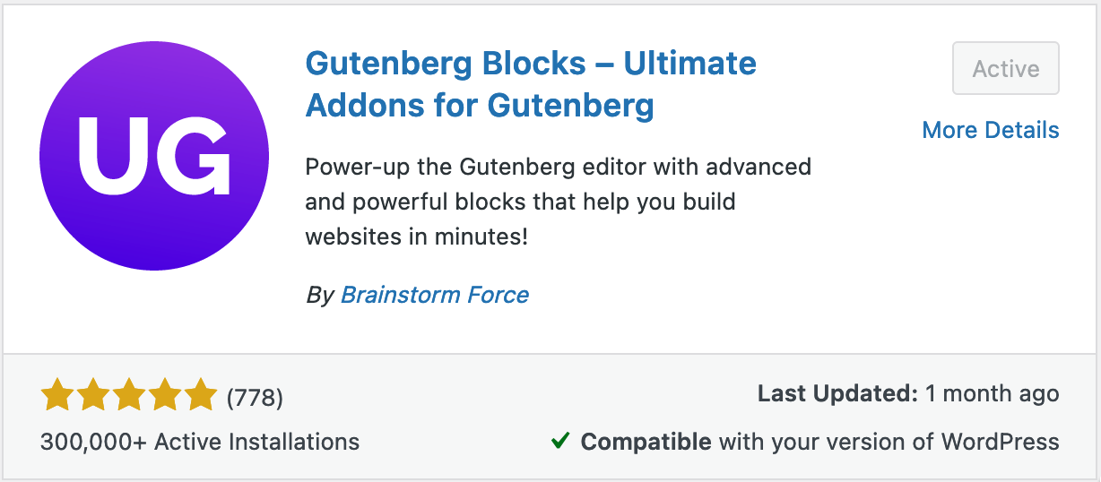Click the third rating star
The width and height of the screenshot is (1101, 482).
[129, 395]
